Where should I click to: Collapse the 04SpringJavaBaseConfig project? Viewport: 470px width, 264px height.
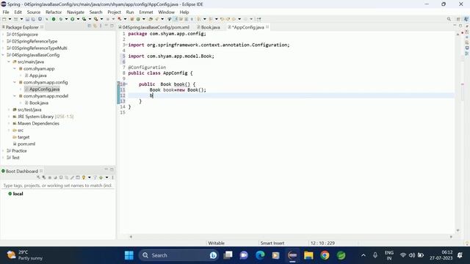[x=3, y=55]
